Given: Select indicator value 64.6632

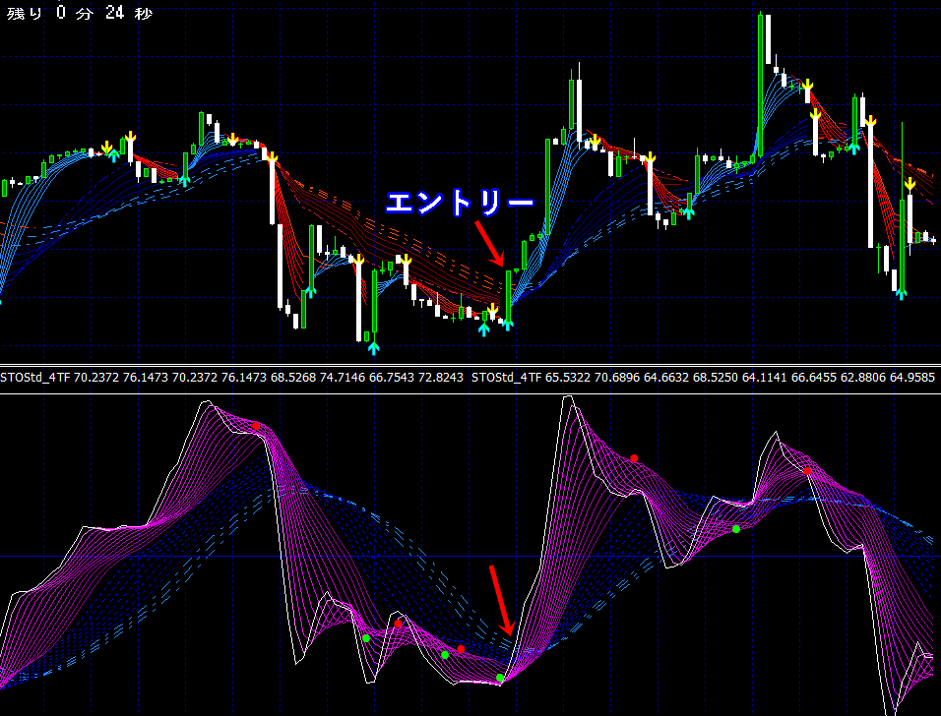Looking at the screenshot, I should click(666, 378).
